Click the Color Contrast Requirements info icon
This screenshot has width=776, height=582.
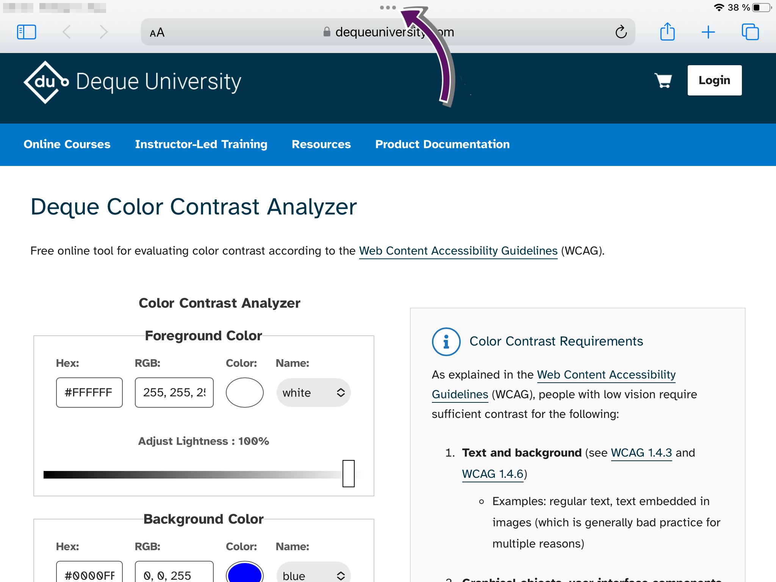click(446, 341)
